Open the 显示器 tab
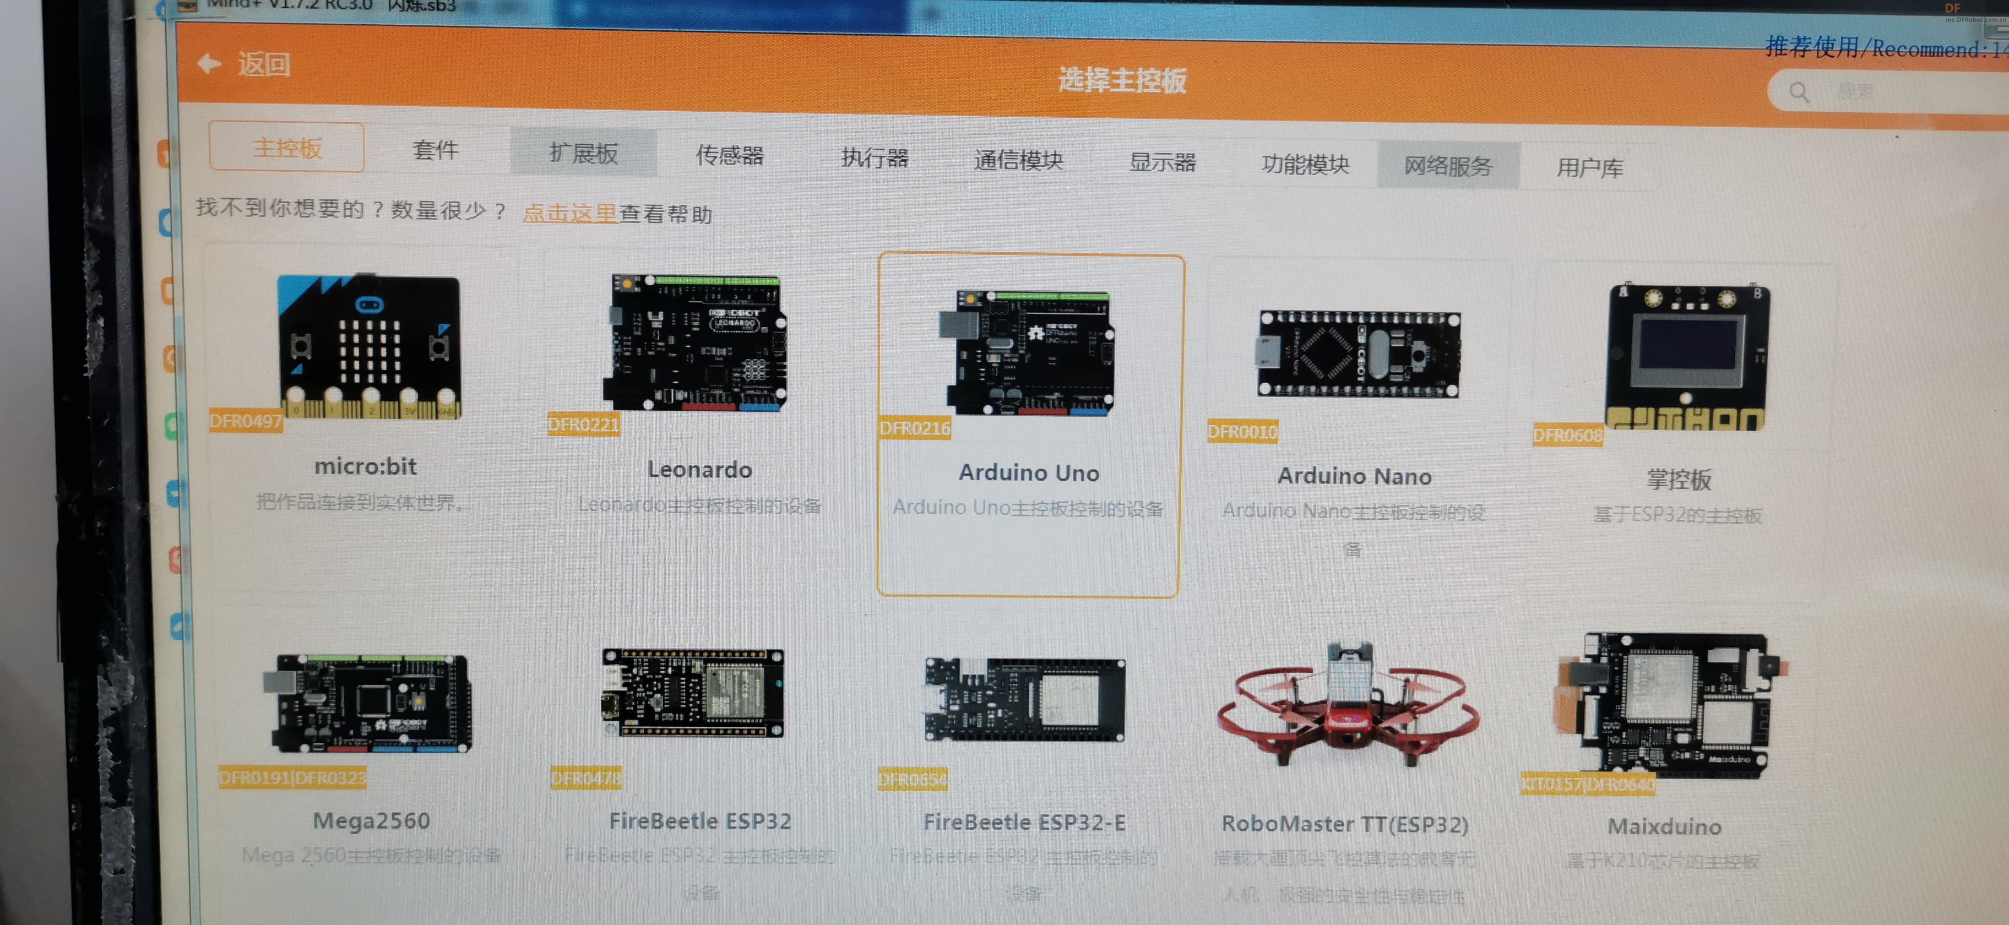This screenshot has width=2009, height=925. tap(1162, 162)
